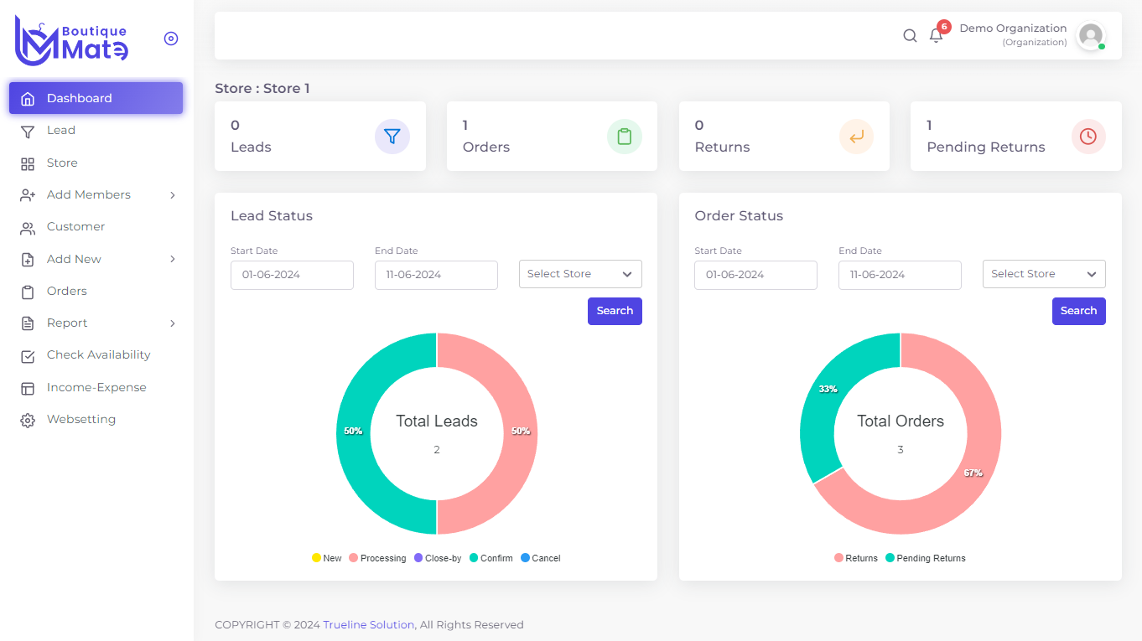Screen dimensions: 1142x641
Task: Click the red notification badge count
Action: pyautogui.click(x=944, y=27)
